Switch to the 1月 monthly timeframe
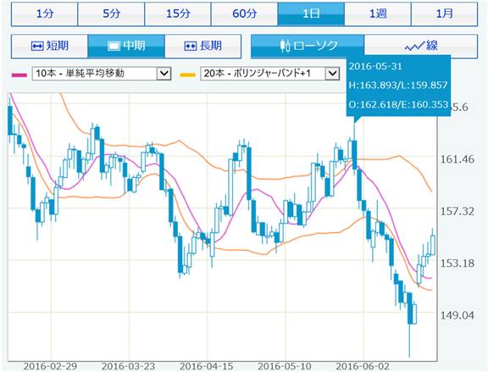 444,14
